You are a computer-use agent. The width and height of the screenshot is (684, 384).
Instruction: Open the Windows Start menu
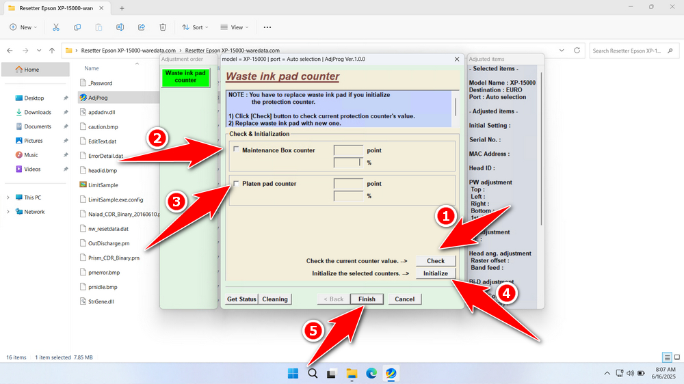pyautogui.click(x=293, y=374)
